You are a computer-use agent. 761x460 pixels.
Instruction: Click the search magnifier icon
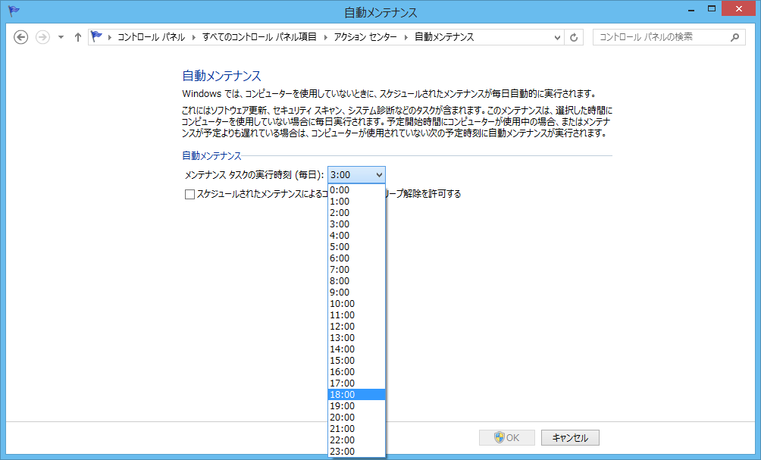(x=734, y=37)
